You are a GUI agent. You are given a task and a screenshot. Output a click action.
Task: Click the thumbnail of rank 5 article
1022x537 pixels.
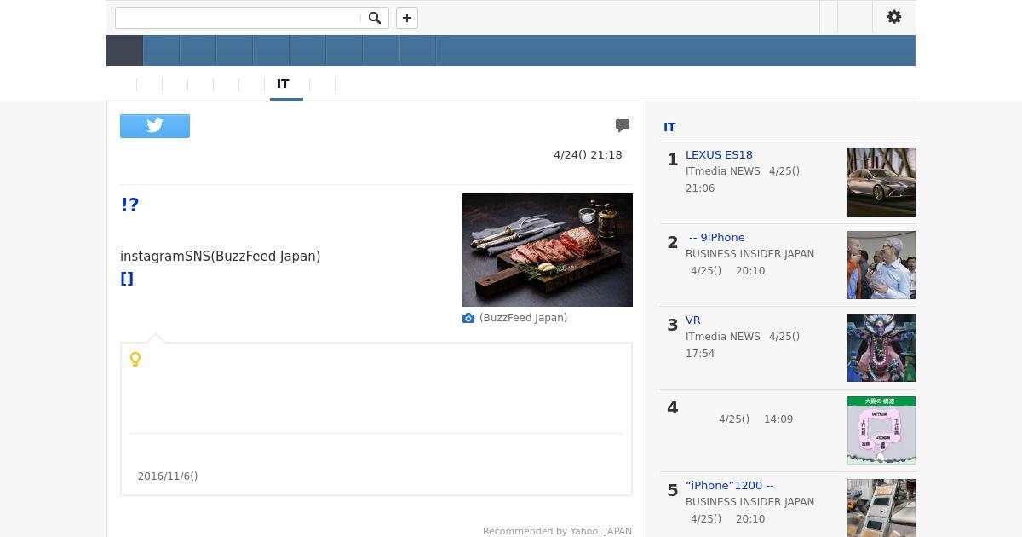pyautogui.click(x=881, y=508)
